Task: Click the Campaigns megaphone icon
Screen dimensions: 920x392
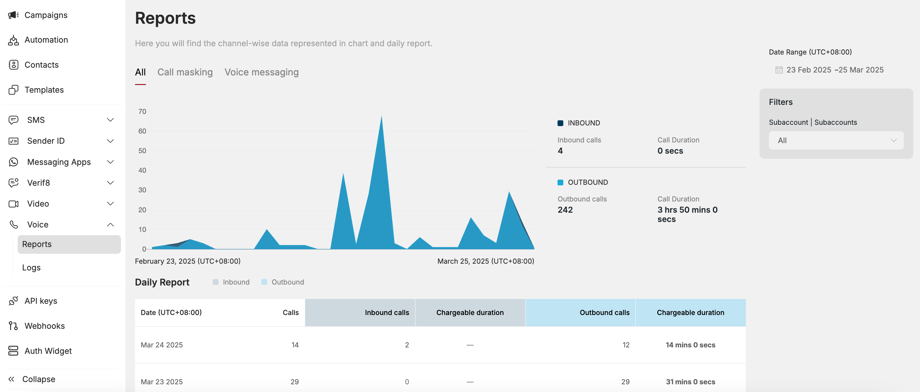Action: point(13,15)
